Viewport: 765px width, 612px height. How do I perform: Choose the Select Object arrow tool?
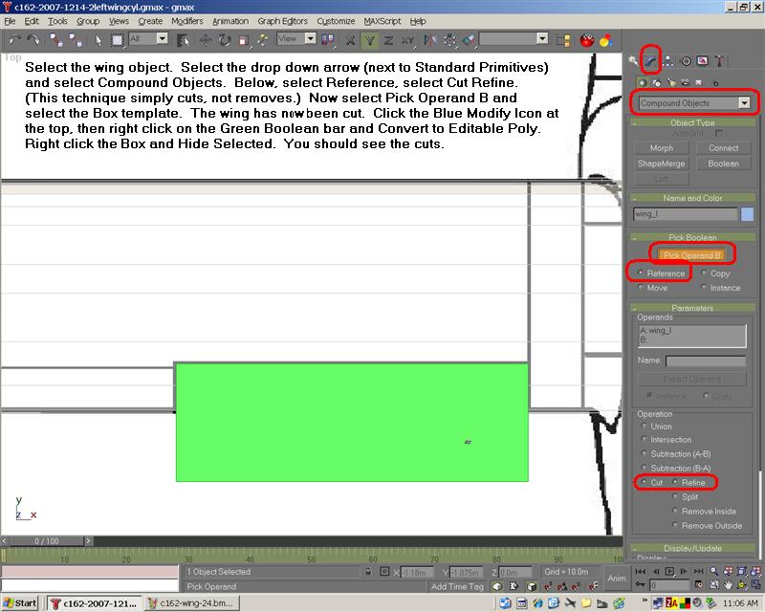click(x=98, y=40)
